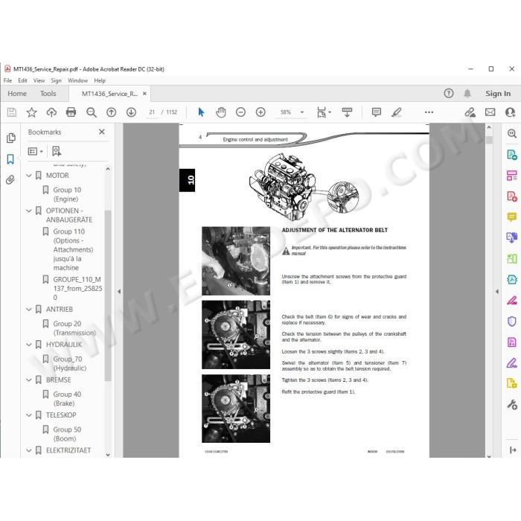This screenshot has height=521, width=521.
Task: Collapse the ELEKTRIZITAET bookmark
Action: pyautogui.click(x=29, y=450)
